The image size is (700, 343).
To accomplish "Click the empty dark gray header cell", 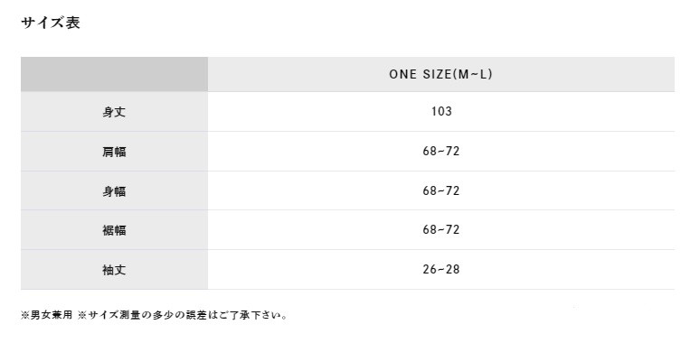I will tap(114, 74).
